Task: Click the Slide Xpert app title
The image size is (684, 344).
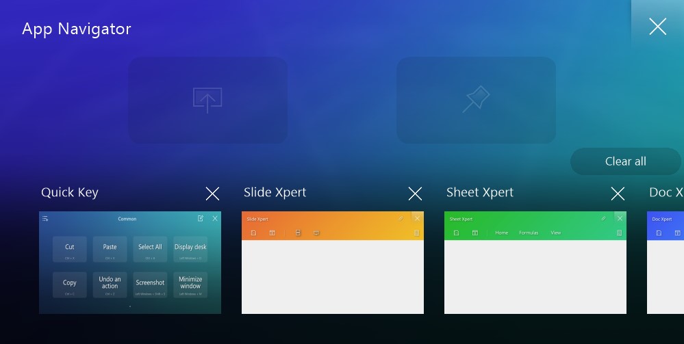Action: 275,193
